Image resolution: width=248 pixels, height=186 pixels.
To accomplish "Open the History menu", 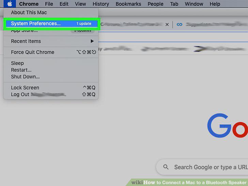I will point(101,4).
